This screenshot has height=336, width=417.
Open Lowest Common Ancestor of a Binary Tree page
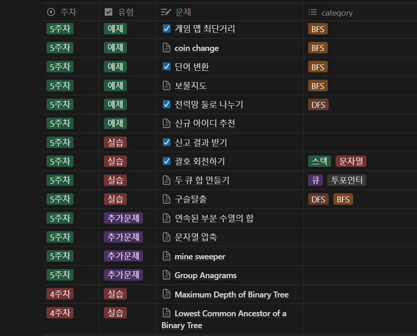click(x=225, y=319)
